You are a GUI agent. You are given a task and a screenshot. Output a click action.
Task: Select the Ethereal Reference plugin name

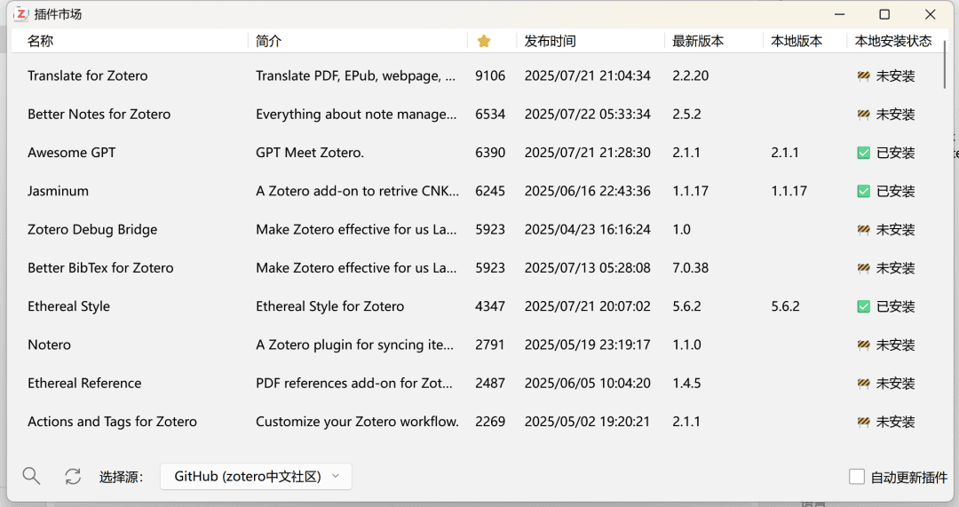[x=84, y=384]
